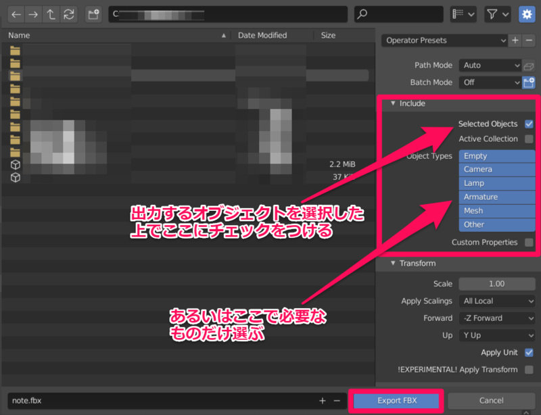Increment filename number with plus
541x415 pixels.
click(x=323, y=401)
